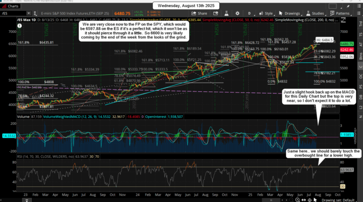Open the D time frame selector
Viewport: 363px width, 202px height.
pyautogui.click(x=249, y=14)
